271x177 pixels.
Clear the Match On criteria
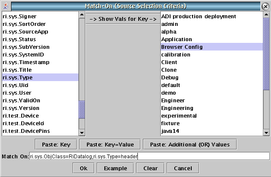pyautogui.click(x=150, y=168)
